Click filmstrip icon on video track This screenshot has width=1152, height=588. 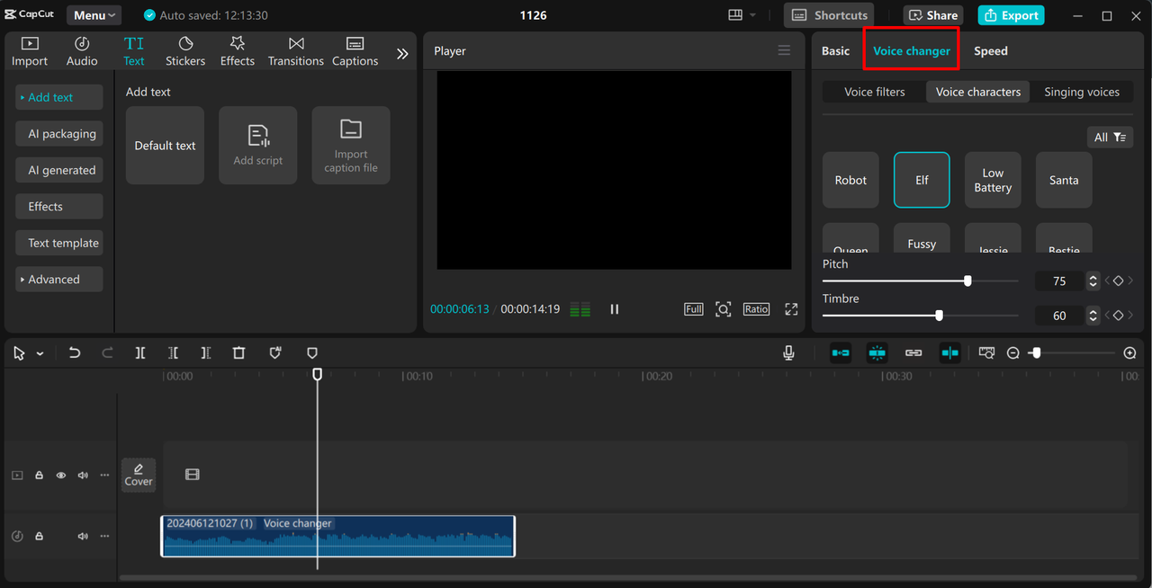192,475
